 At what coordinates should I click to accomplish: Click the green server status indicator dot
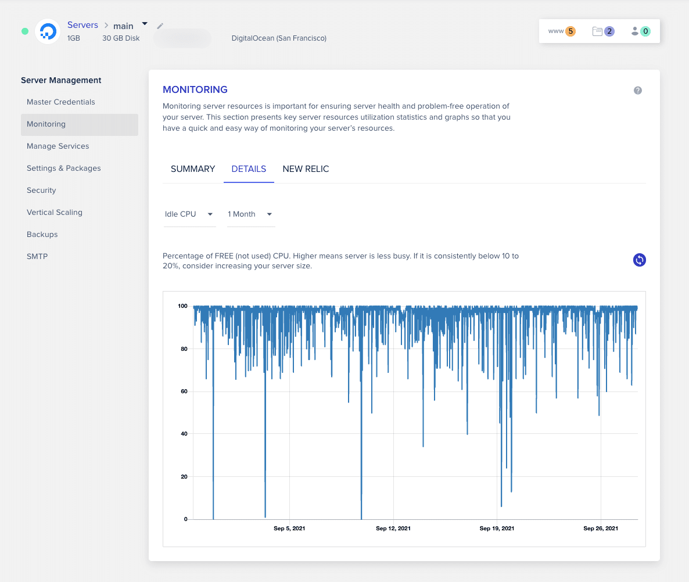click(x=24, y=31)
